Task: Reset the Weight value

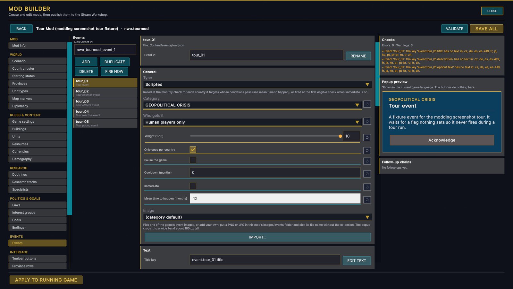Action: (x=367, y=137)
